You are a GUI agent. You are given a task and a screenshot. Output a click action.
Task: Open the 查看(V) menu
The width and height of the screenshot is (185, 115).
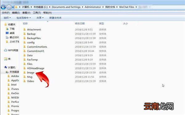pos(26,13)
